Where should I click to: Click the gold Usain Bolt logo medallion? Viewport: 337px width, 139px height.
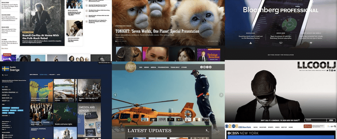(x=130, y=67)
